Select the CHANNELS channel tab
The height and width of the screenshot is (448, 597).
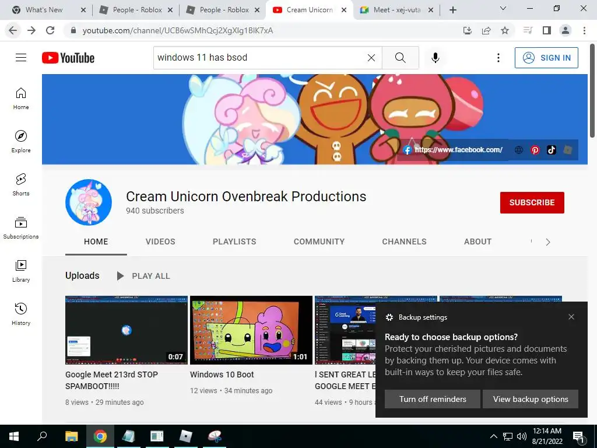(405, 242)
